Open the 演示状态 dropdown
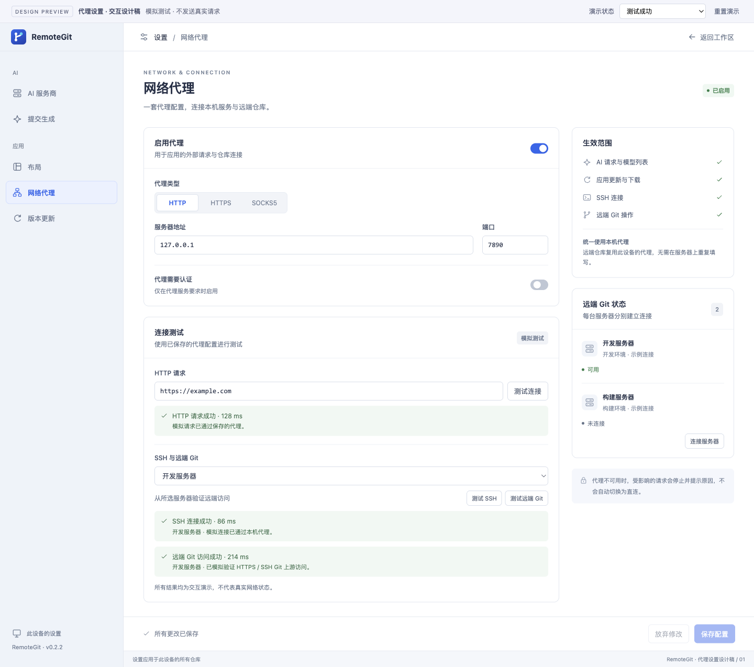 [662, 11]
